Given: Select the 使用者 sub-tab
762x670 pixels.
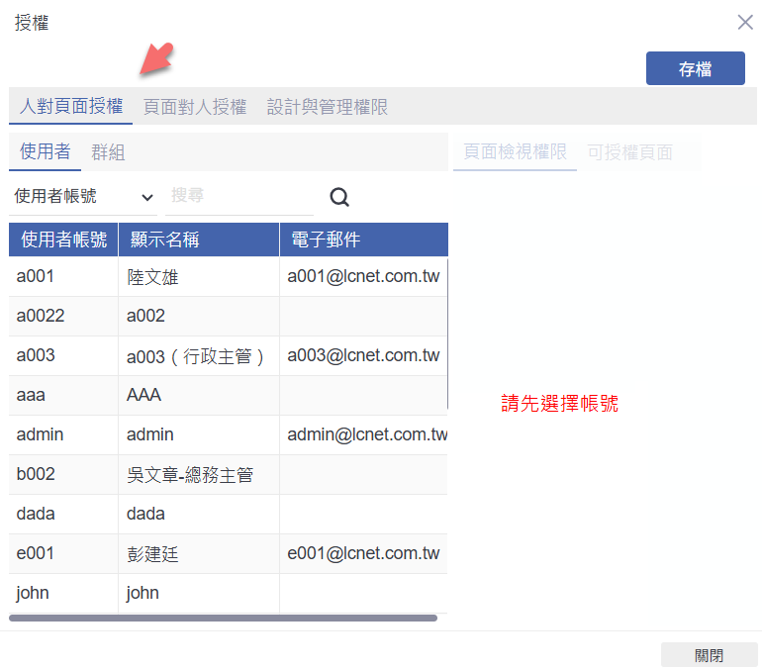Looking at the screenshot, I should click(x=46, y=151).
